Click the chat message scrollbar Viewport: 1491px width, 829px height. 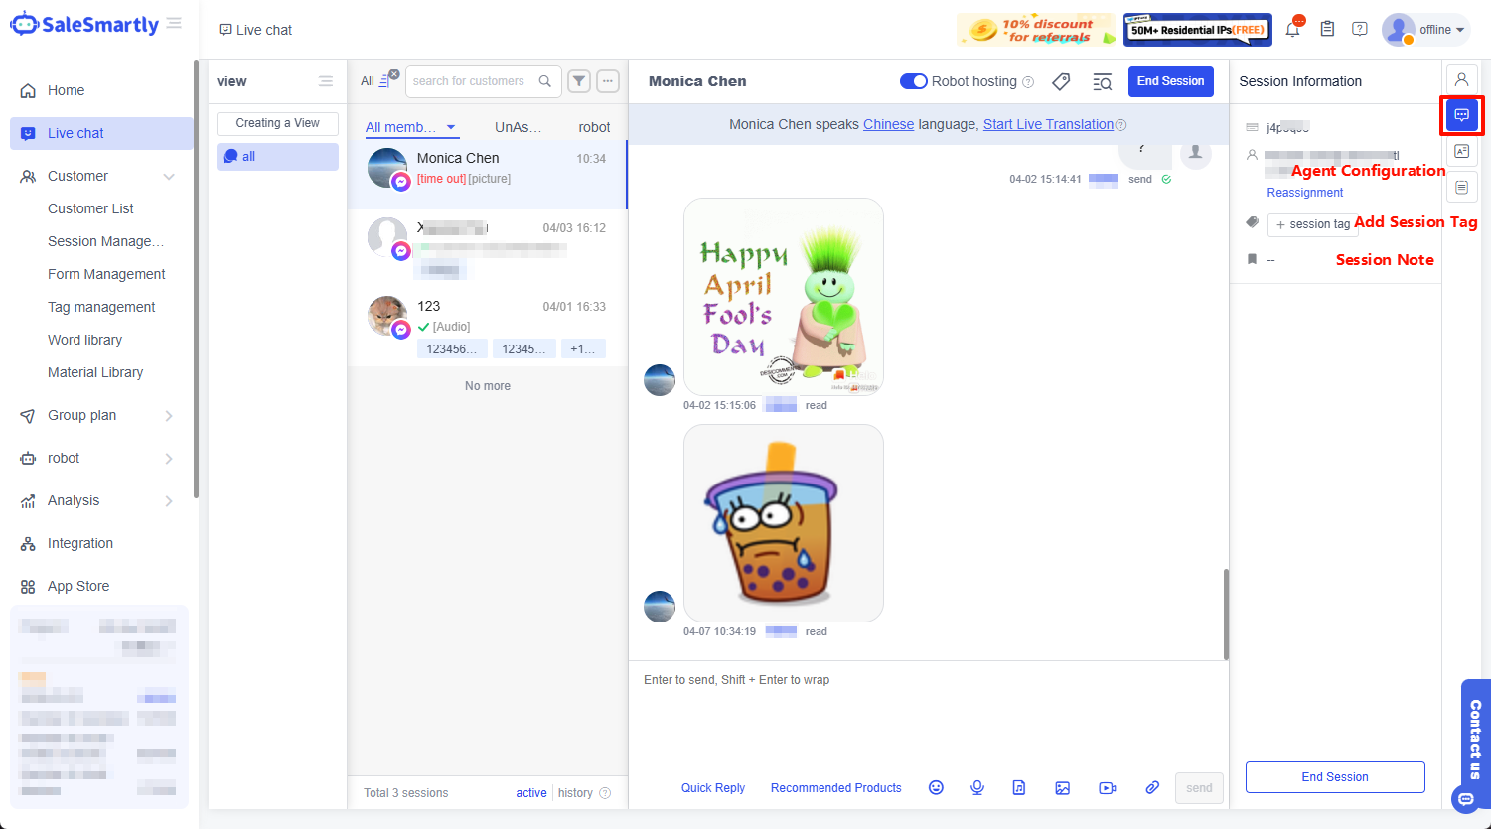(1225, 614)
